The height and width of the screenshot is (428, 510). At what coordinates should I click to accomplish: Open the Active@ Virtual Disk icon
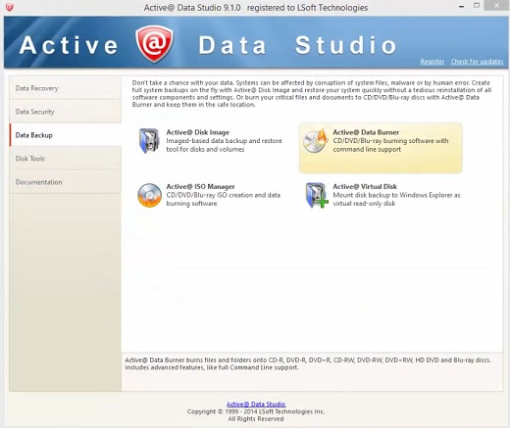click(x=317, y=195)
